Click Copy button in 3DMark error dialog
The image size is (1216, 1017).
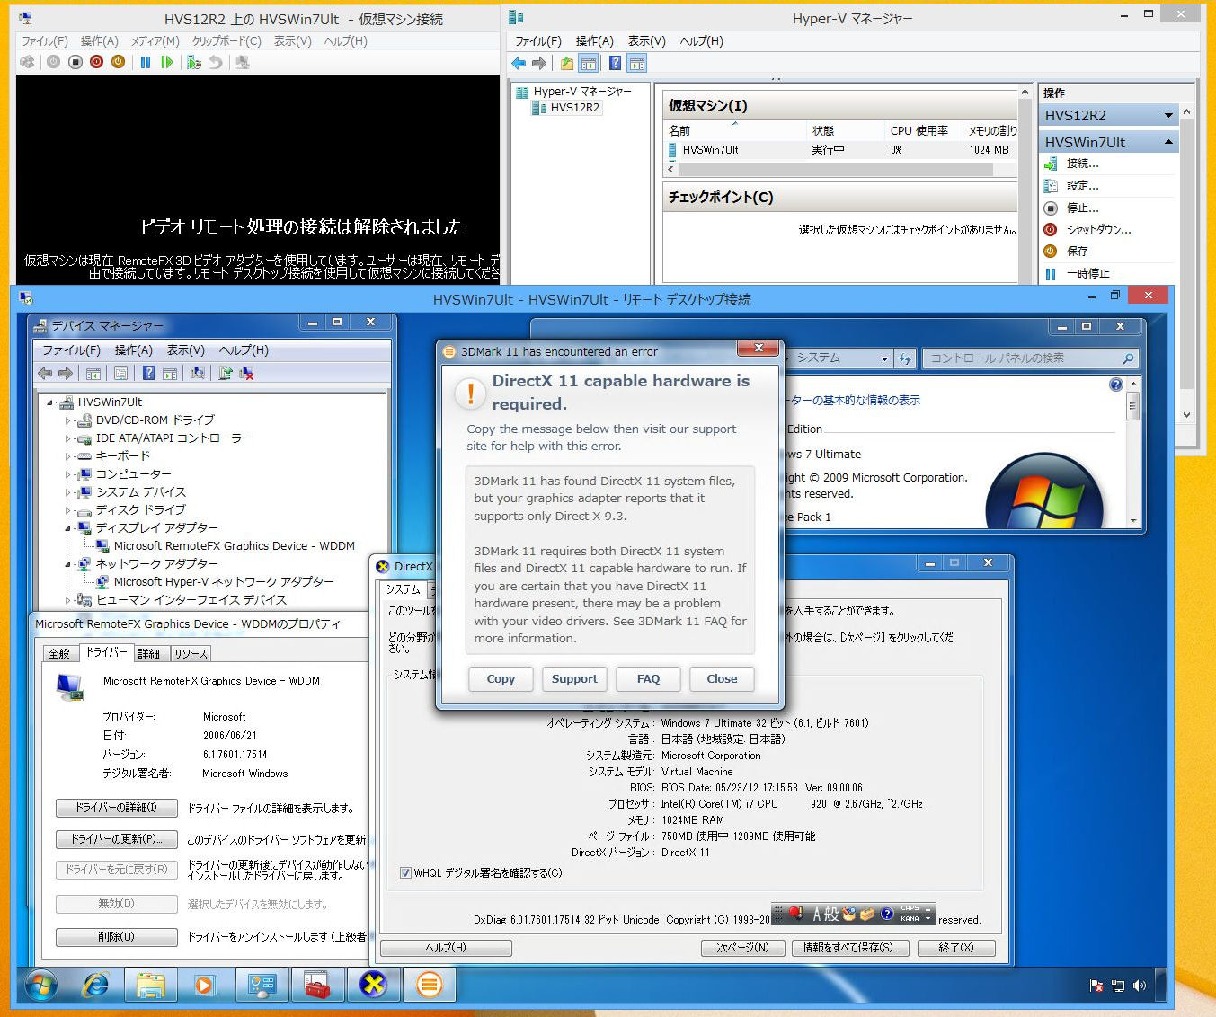click(501, 679)
